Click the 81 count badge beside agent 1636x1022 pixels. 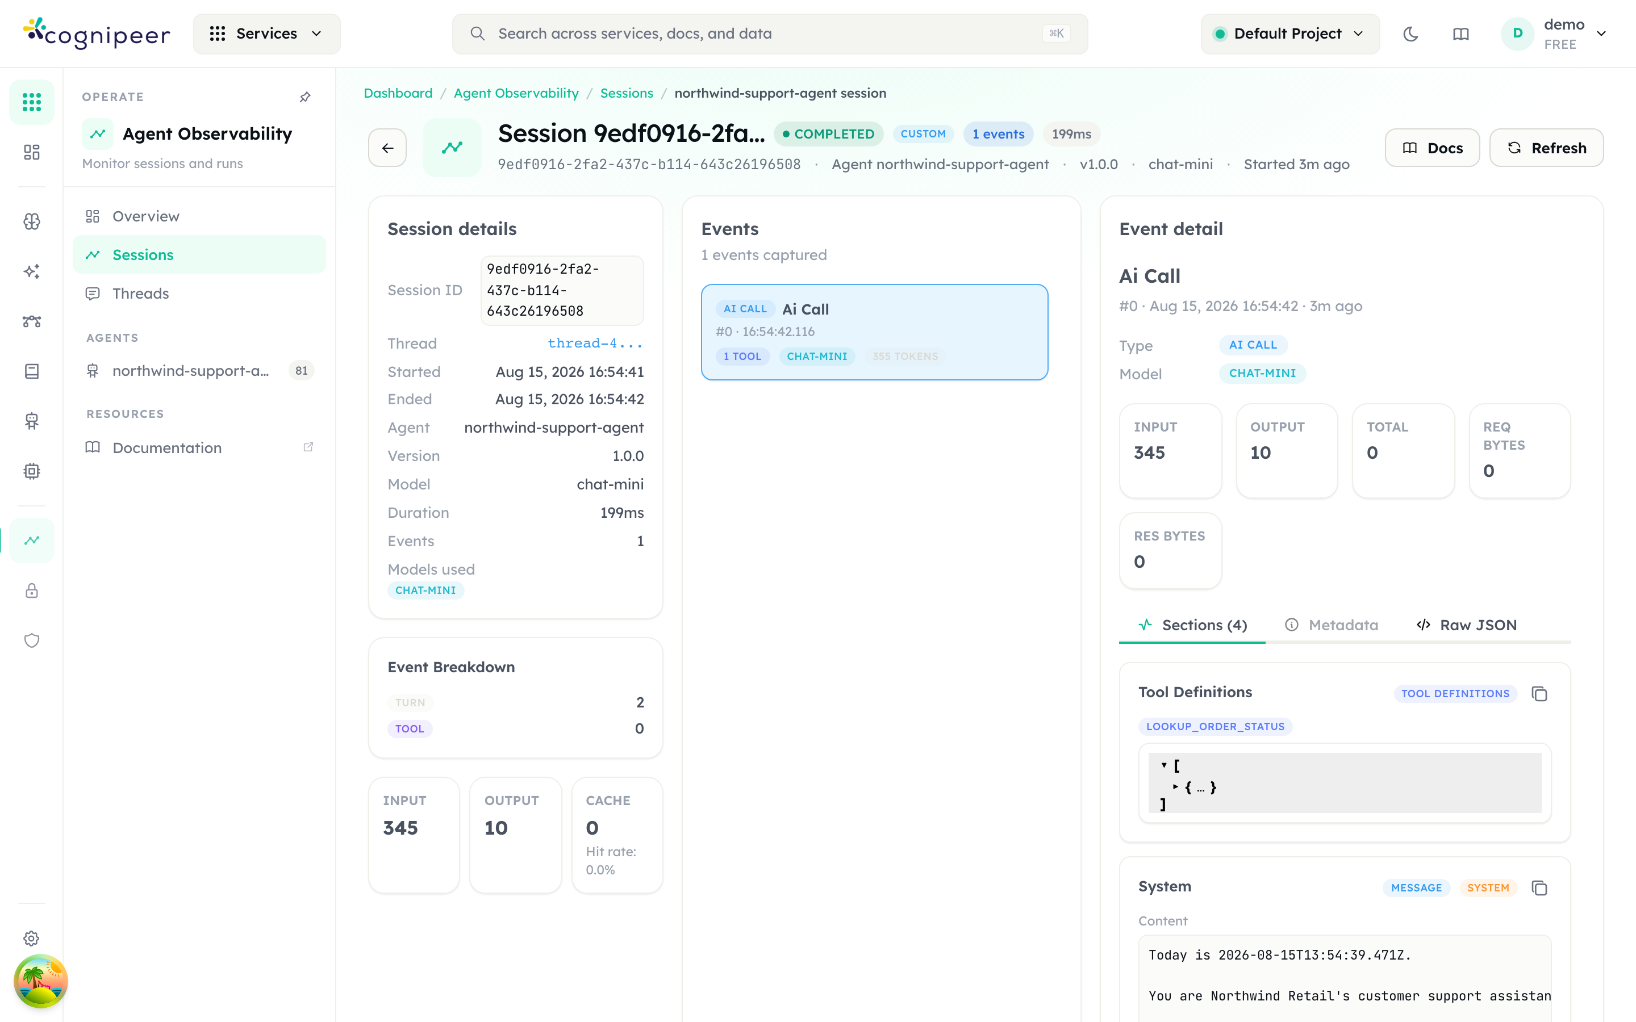(302, 370)
